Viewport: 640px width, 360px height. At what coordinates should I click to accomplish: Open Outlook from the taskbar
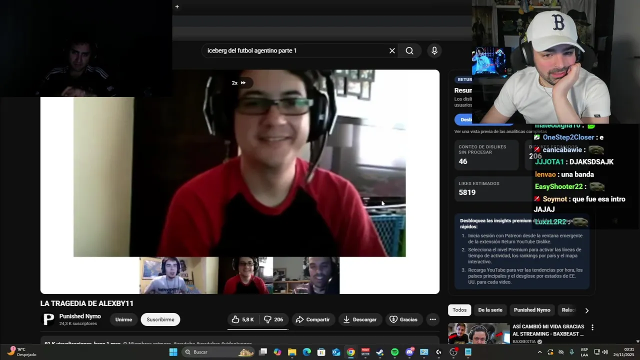(336, 352)
